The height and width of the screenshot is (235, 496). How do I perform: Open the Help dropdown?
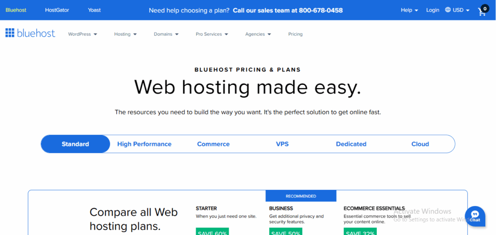click(409, 10)
